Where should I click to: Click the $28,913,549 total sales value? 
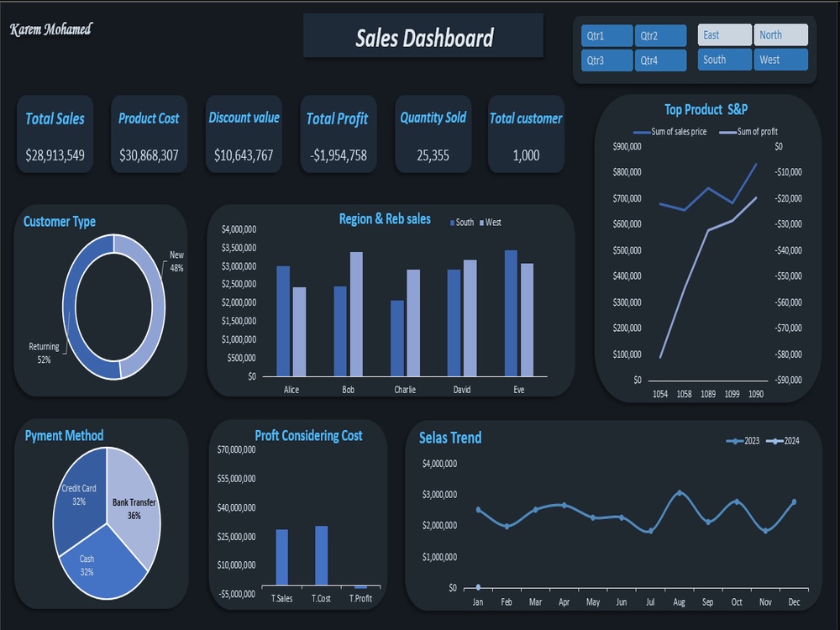tap(55, 155)
